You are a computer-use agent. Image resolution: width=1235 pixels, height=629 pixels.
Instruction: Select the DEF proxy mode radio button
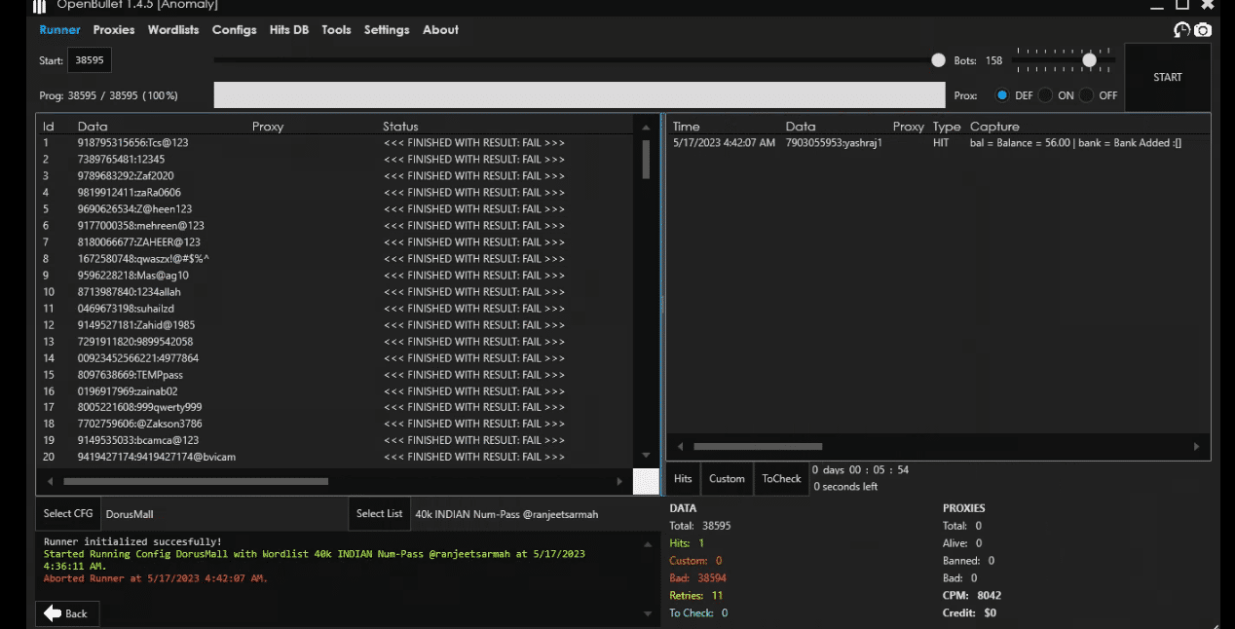pyautogui.click(x=1001, y=95)
